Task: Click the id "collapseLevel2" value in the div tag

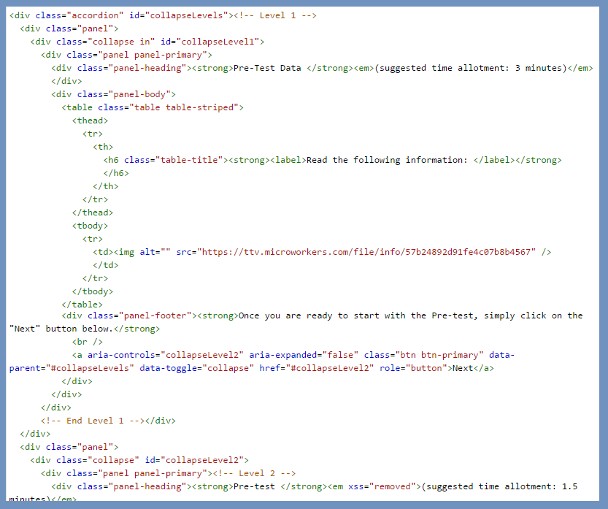Action: (x=202, y=460)
